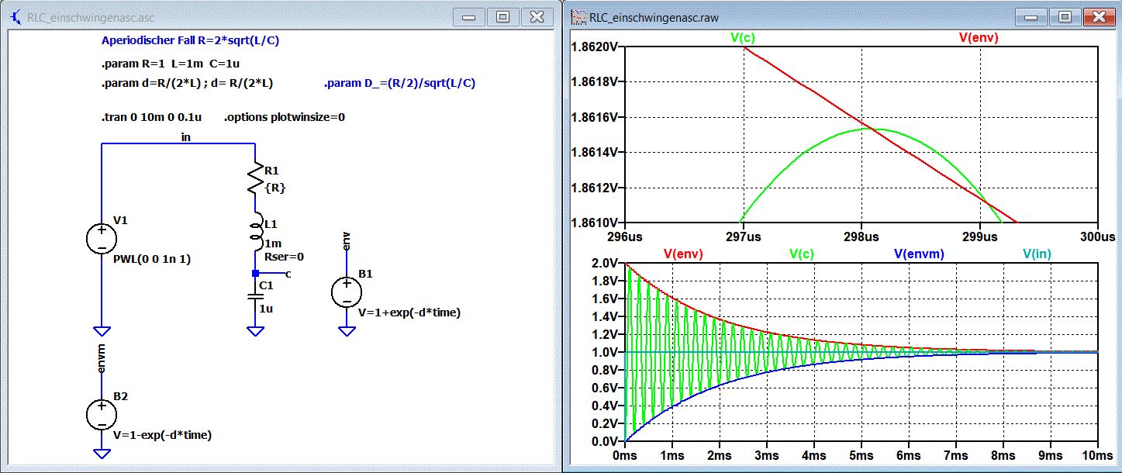Click the V1 voltage source symbol
The width and height of the screenshot is (1122, 473).
[x=102, y=238]
